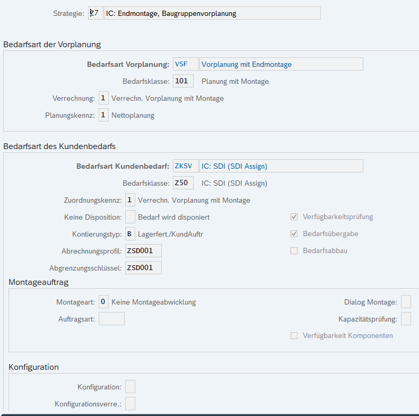Click the empty Keine Disposition field
Screen dimensions: 419x416
130,217
